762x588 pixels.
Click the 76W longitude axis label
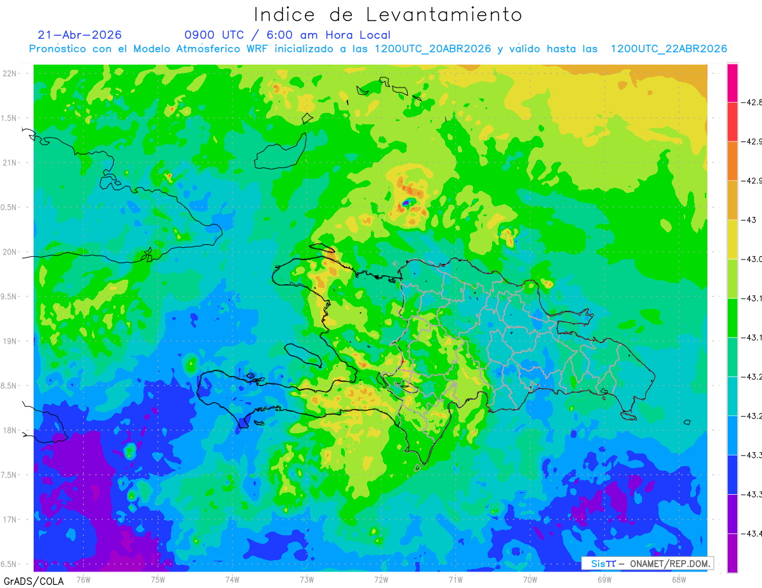point(83,579)
